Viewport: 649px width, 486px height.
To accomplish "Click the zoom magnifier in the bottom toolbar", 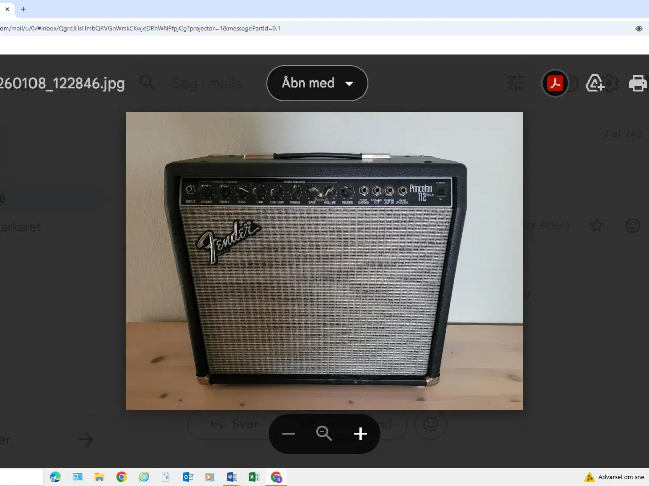I will click(x=324, y=433).
